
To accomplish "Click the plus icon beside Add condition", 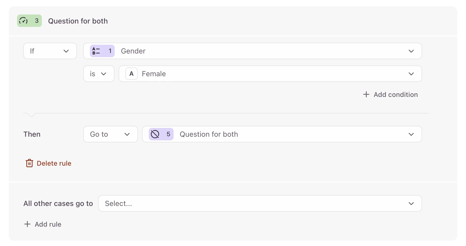I will [x=366, y=95].
